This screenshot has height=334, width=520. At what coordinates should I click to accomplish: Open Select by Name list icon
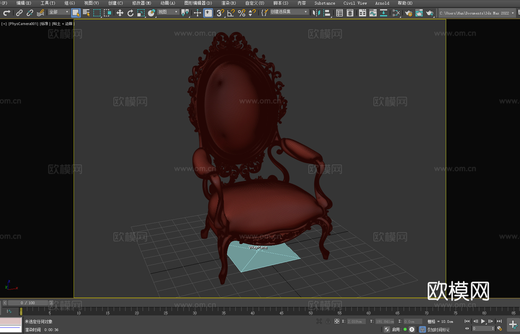tap(86, 13)
